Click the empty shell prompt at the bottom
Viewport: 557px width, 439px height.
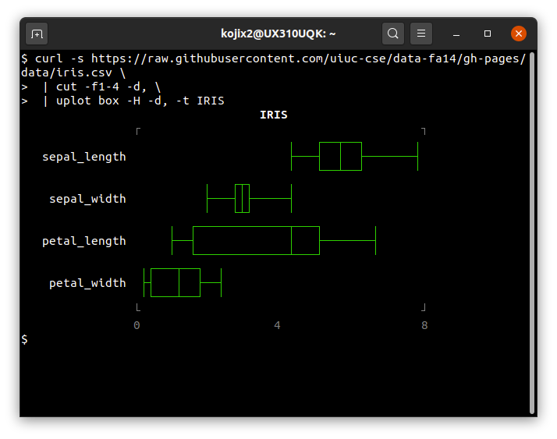click(24, 339)
